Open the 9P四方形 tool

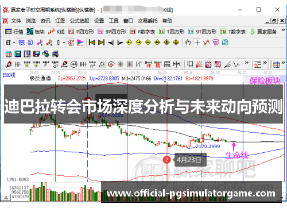112,32
